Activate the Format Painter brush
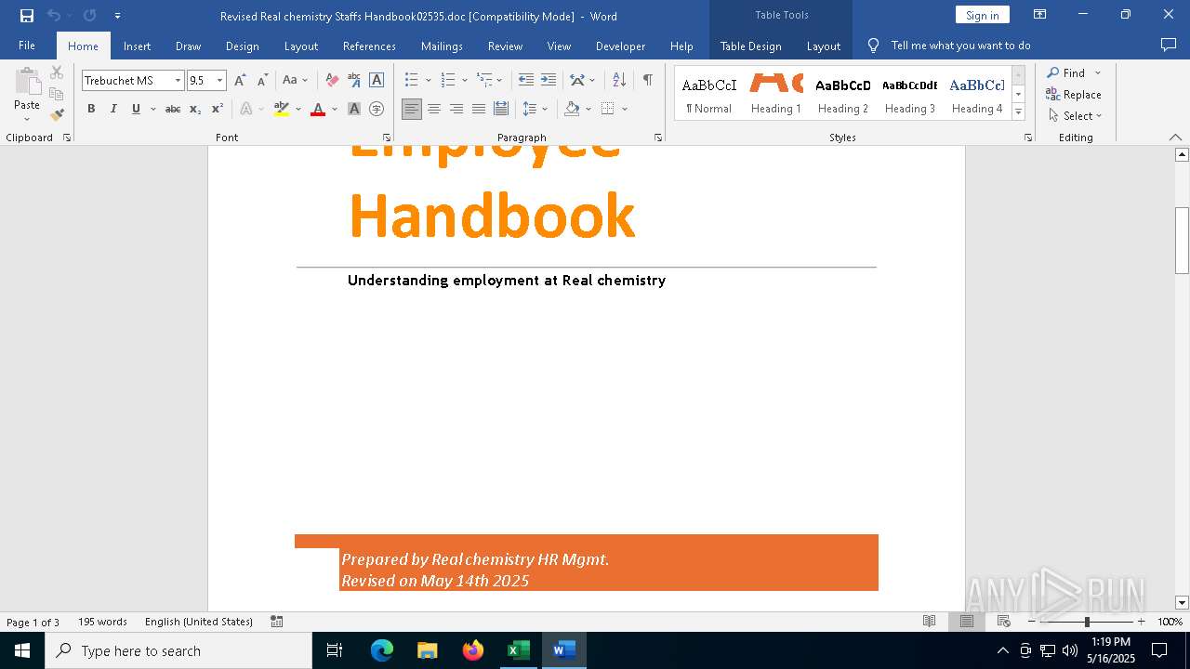Image resolution: width=1190 pixels, height=669 pixels. coord(57,115)
